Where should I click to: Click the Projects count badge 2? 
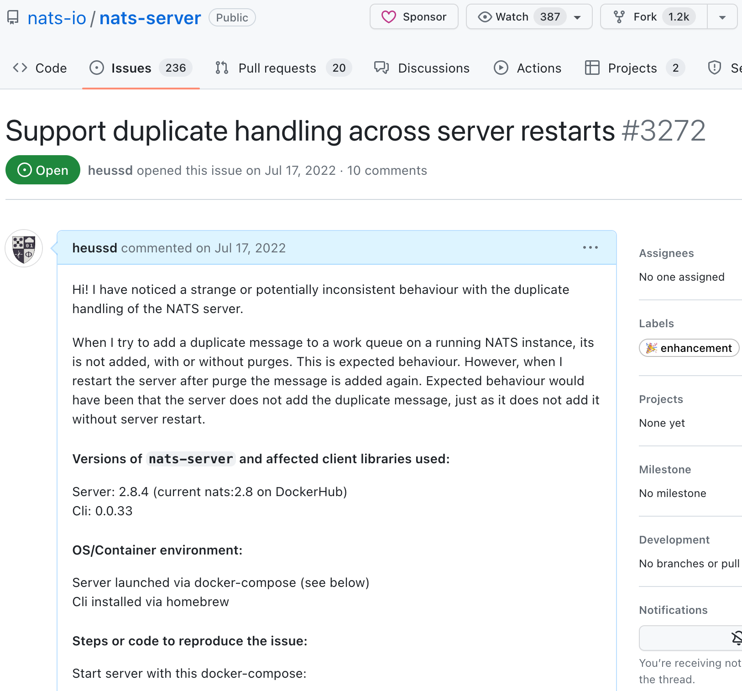[675, 68]
